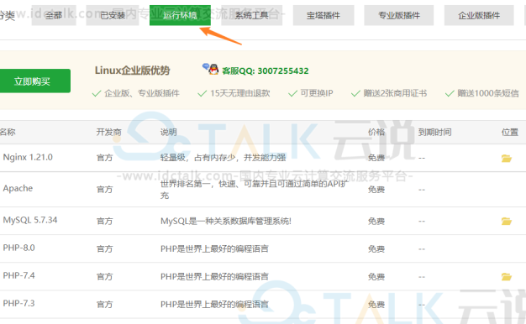Click the 开发商 column header
This screenshot has width=526, height=324.
(108, 133)
